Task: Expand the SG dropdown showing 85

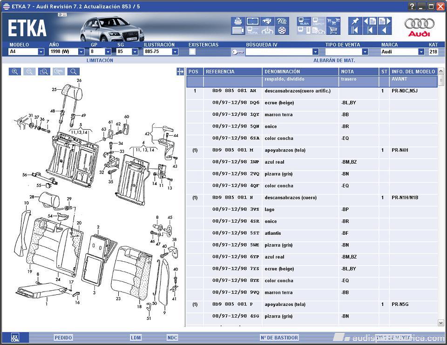Action: [135, 52]
